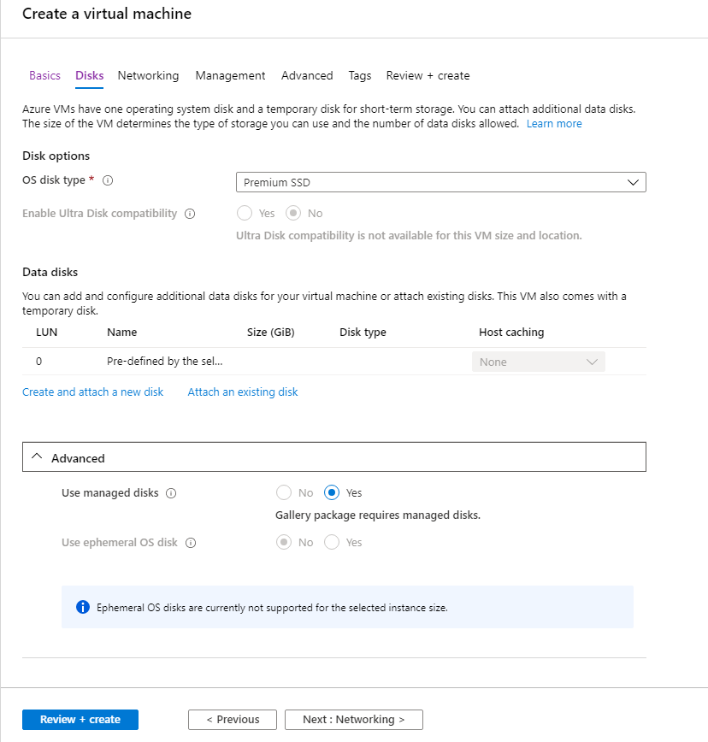Open the Learn more link
This screenshot has width=708, height=742.
pyautogui.click(x=554, y=123)
